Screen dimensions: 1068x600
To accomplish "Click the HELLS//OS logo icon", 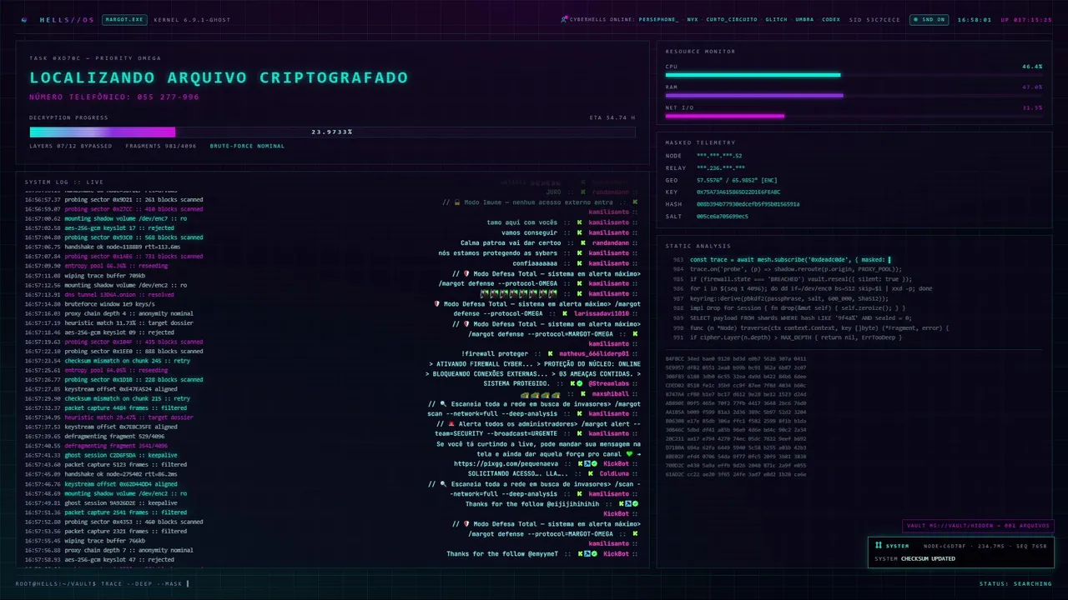I will click(x=23, y=19).
